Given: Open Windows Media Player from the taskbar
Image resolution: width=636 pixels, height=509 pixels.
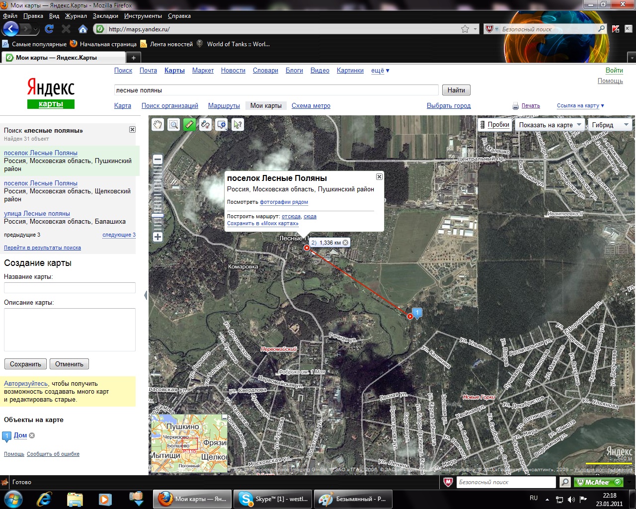Looking at the screenshot, I should 105,499.
